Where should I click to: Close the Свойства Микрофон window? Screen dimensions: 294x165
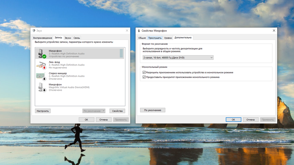tap(274, 30)
